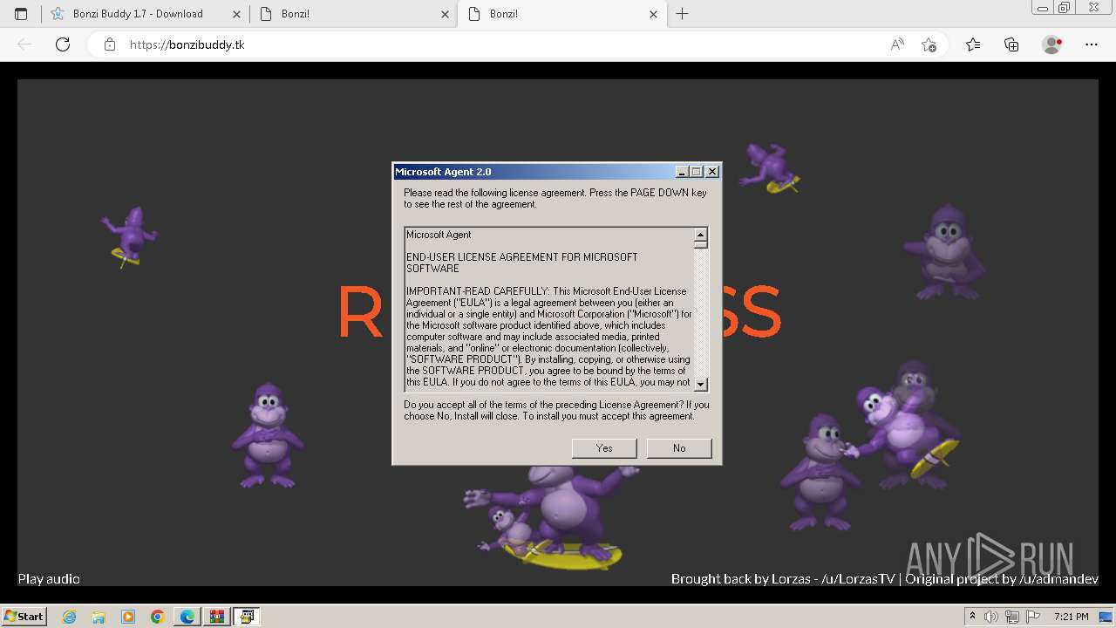Open a new browser tab
The width and height of the screenshot is (1116, 628).
click(682, 14)
